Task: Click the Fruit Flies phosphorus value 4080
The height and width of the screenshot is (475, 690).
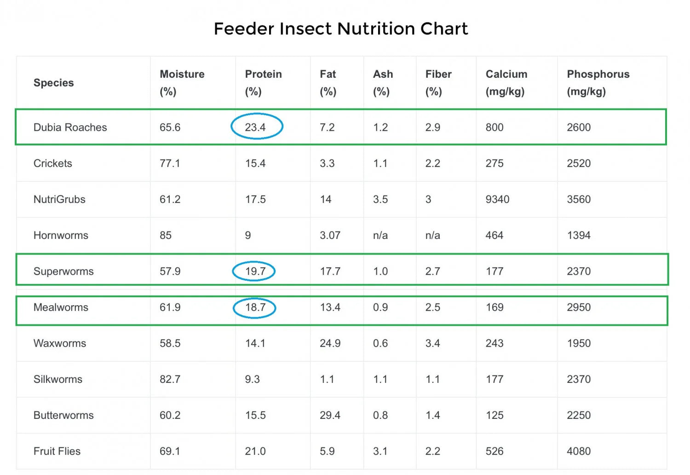Action: point(578,451)
